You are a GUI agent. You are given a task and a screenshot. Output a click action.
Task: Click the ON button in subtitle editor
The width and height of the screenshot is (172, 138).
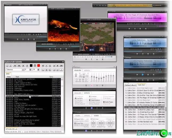(61, 66)
